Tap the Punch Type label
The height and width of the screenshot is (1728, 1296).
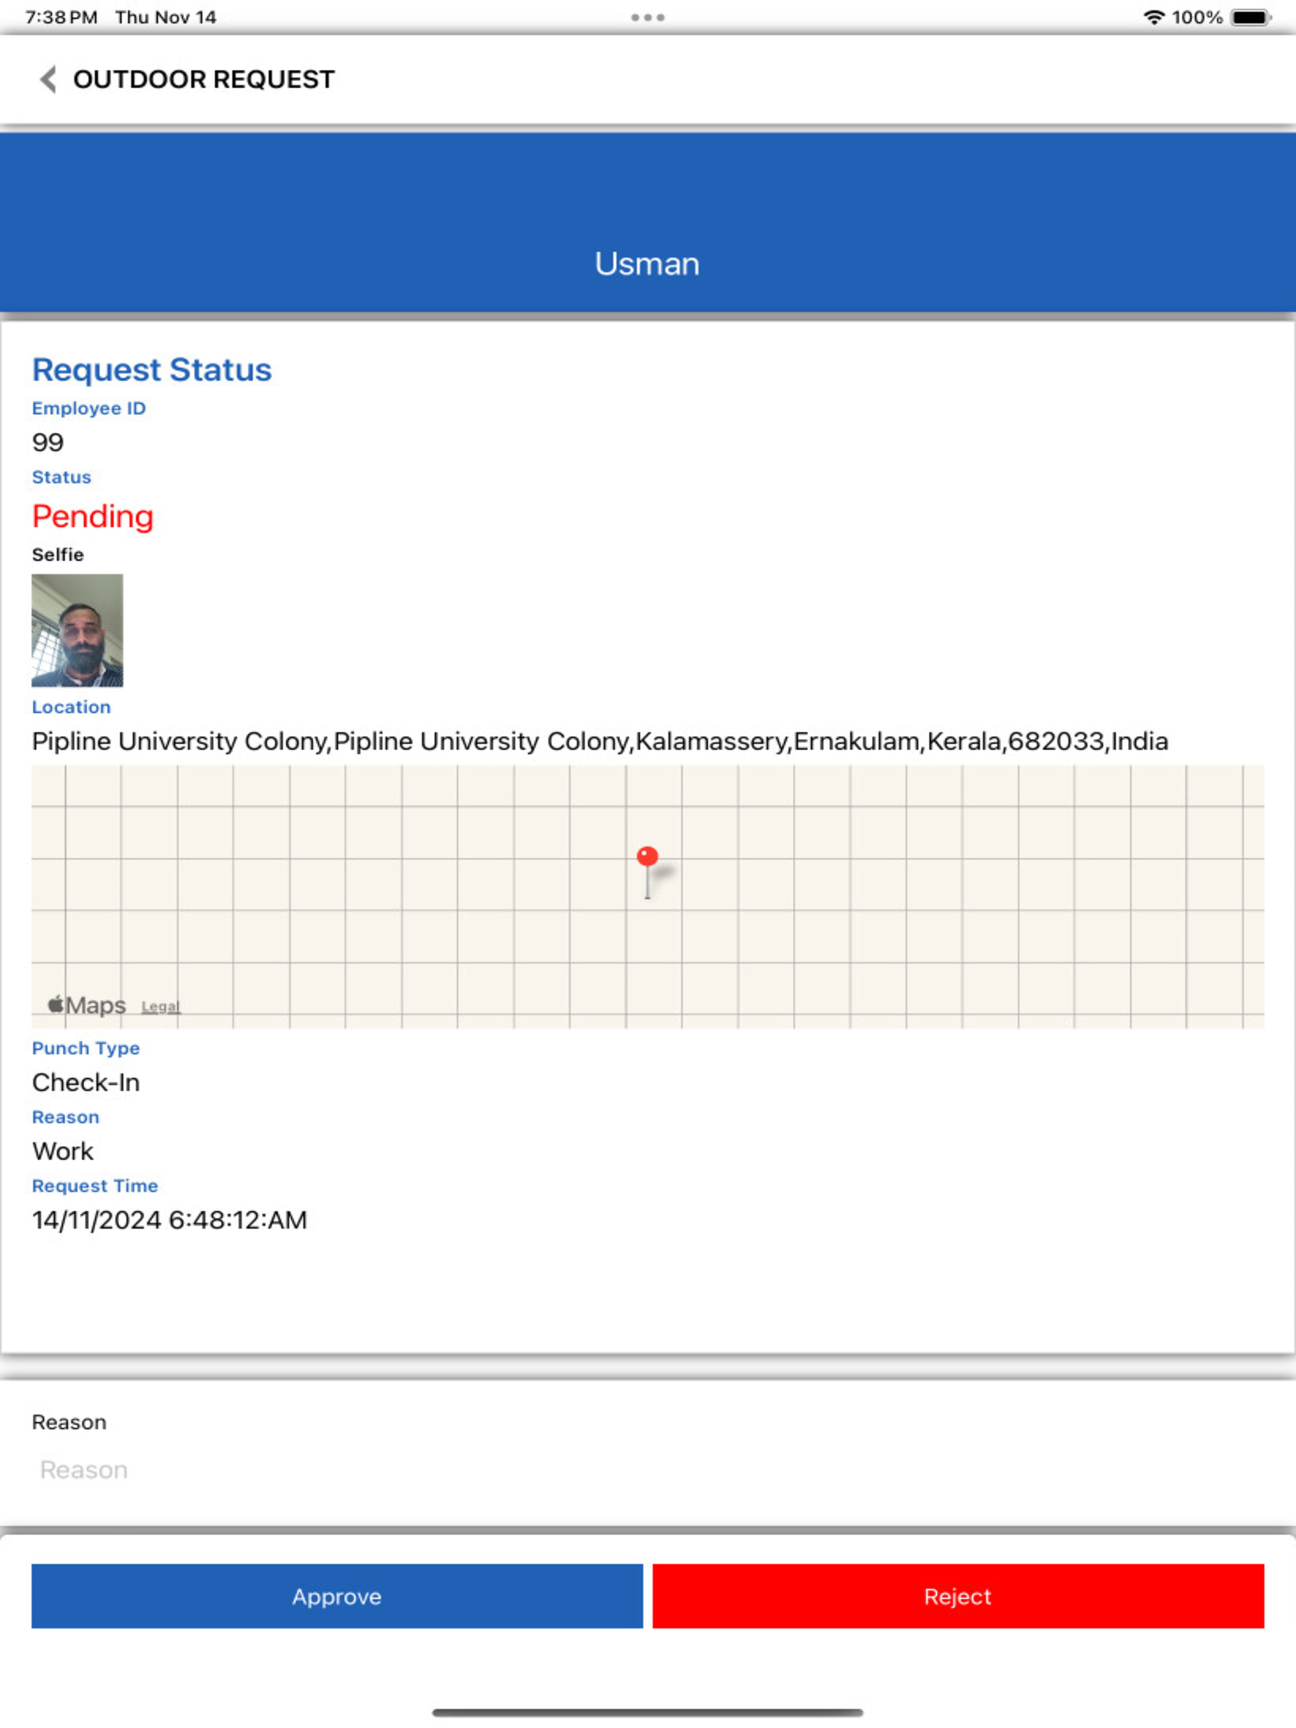pos(86,1047)
